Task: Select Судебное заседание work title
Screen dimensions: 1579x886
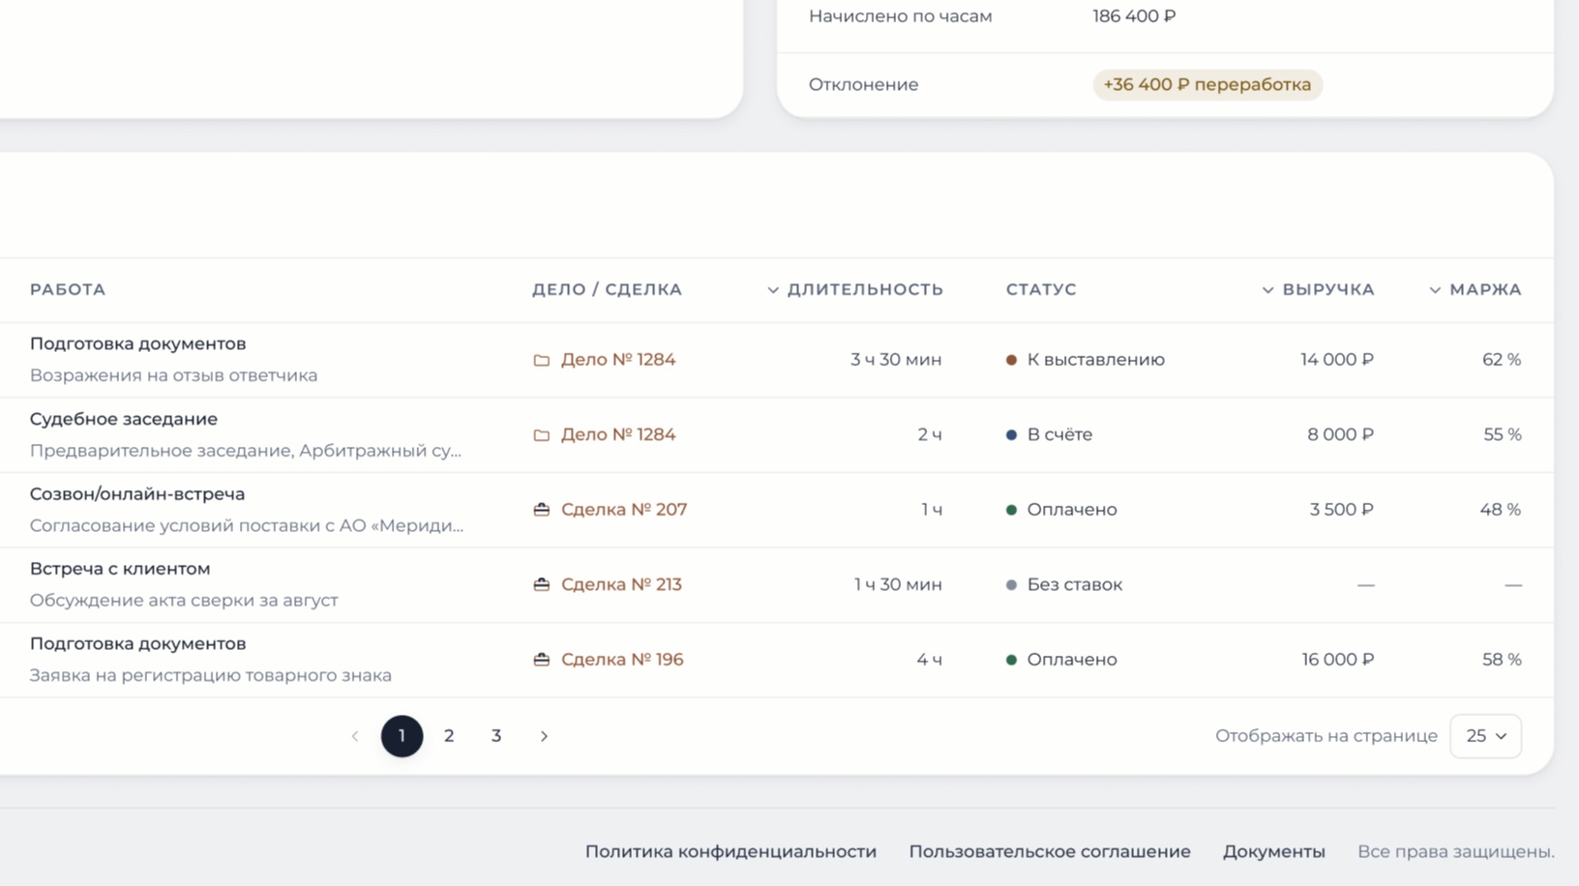Action: [x=124, y=419]
